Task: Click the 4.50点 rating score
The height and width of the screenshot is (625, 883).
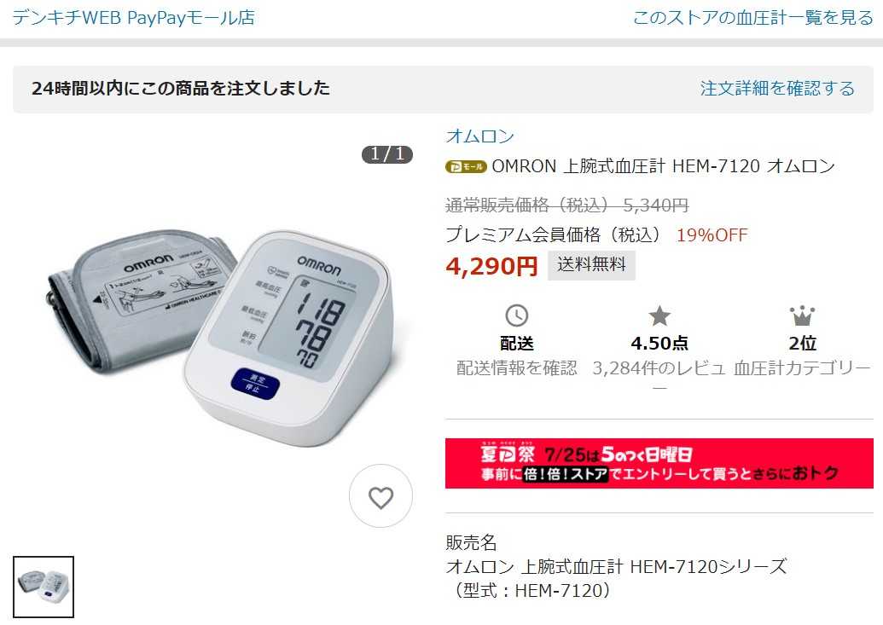Action: pos(659,343)
